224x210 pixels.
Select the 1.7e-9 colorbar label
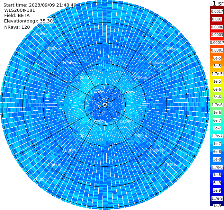tap(217, 198)
